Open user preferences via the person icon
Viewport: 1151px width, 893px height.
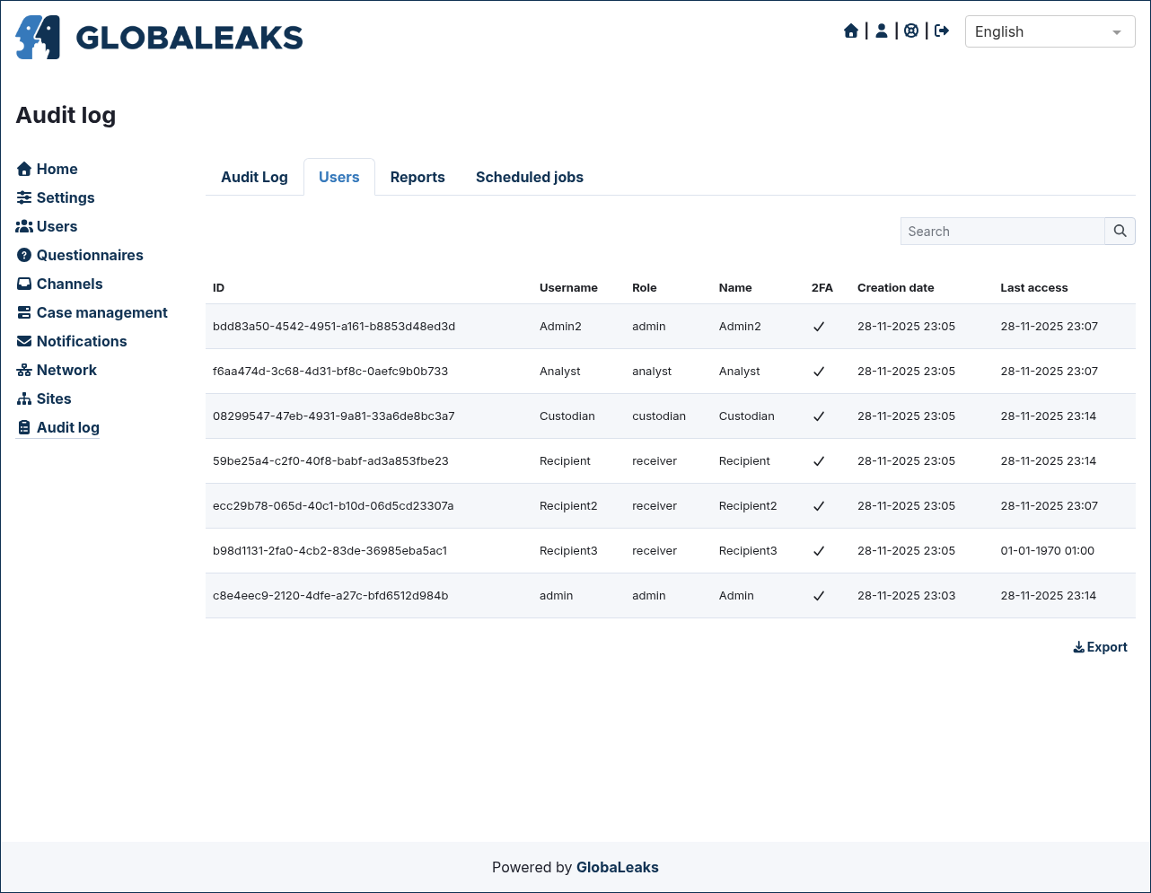pos(882,31)
